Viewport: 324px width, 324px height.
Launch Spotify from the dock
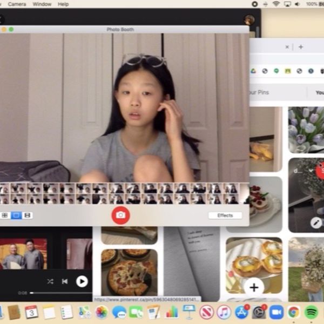311,312
